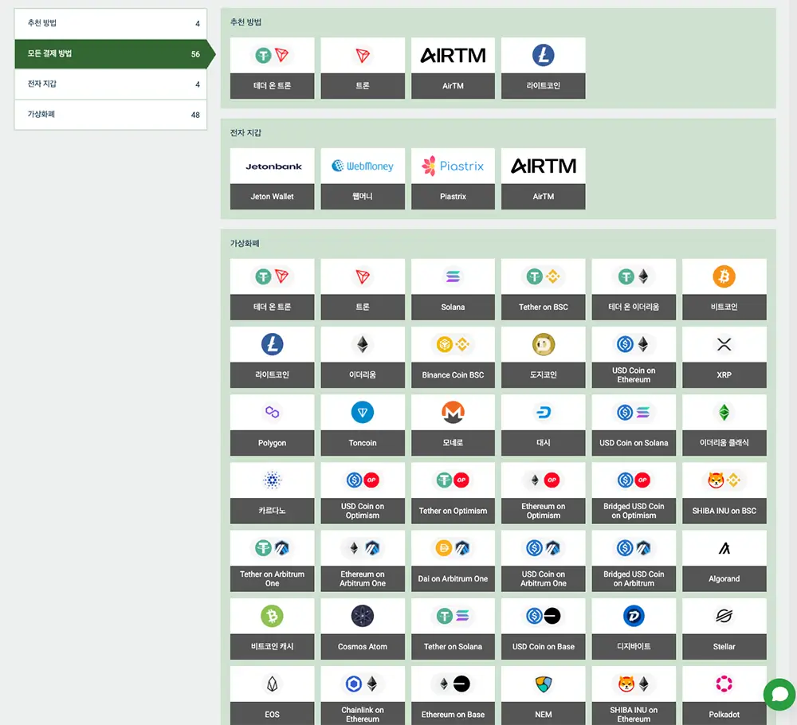Choose Bridged USD Coin on Arbitrum
Image resolution: width=797 pixels, height=725 pixels.
(634, 562)
